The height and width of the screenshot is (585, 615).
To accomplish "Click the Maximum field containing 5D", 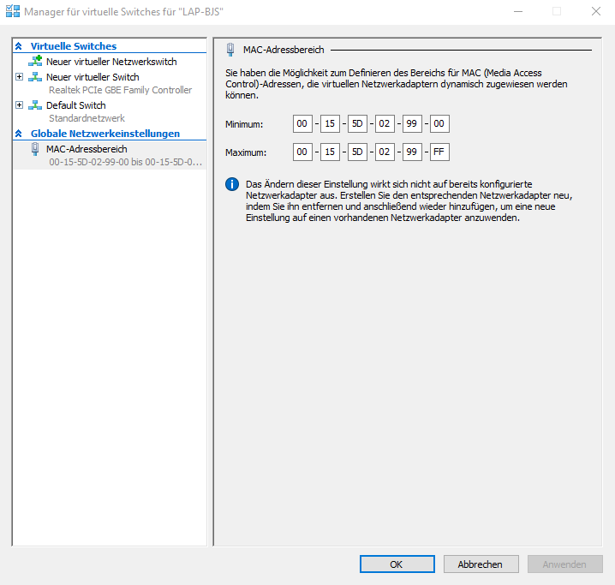I will coord(357,152).
